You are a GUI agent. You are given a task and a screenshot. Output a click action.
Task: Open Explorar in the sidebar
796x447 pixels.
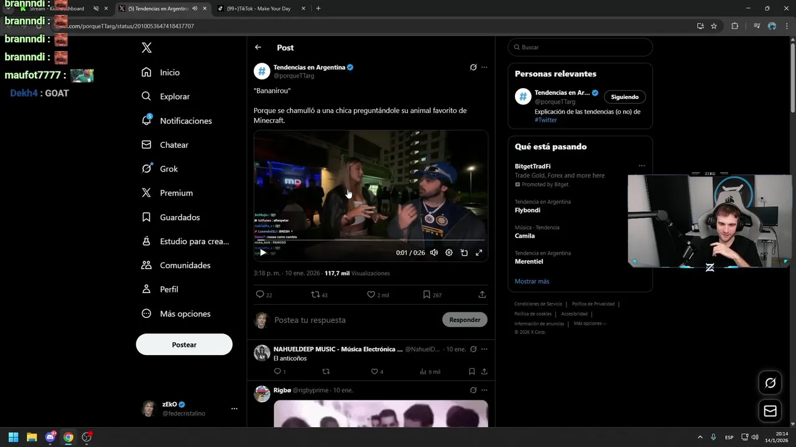point(165,96)
